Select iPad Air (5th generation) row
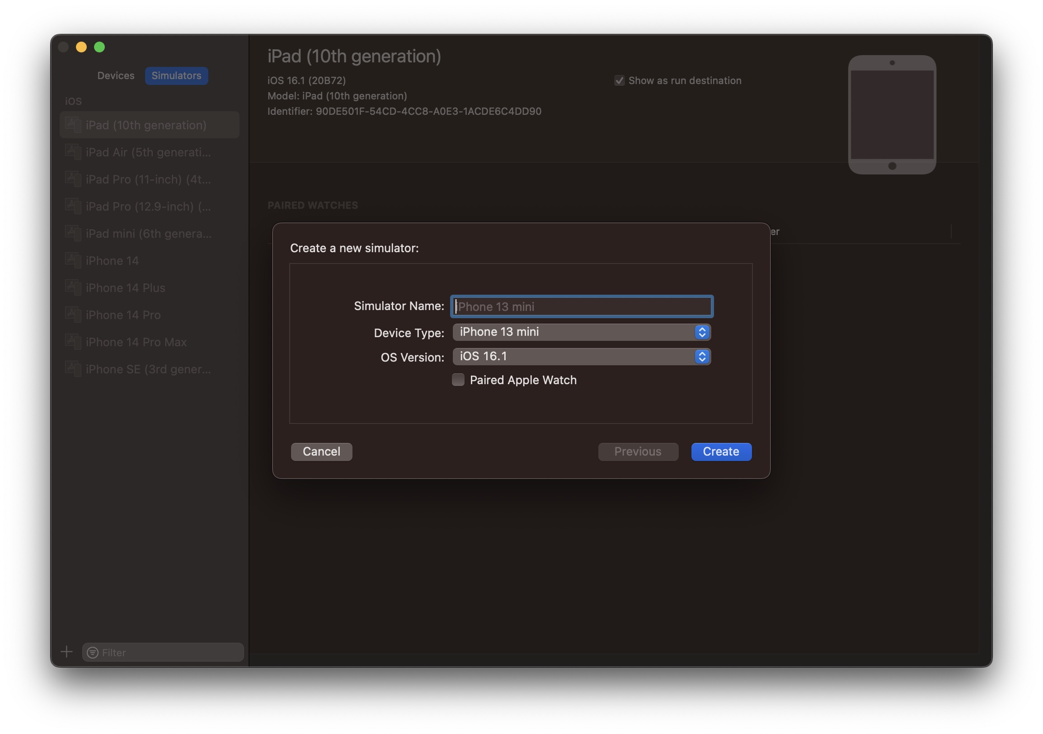 (150, 152)
